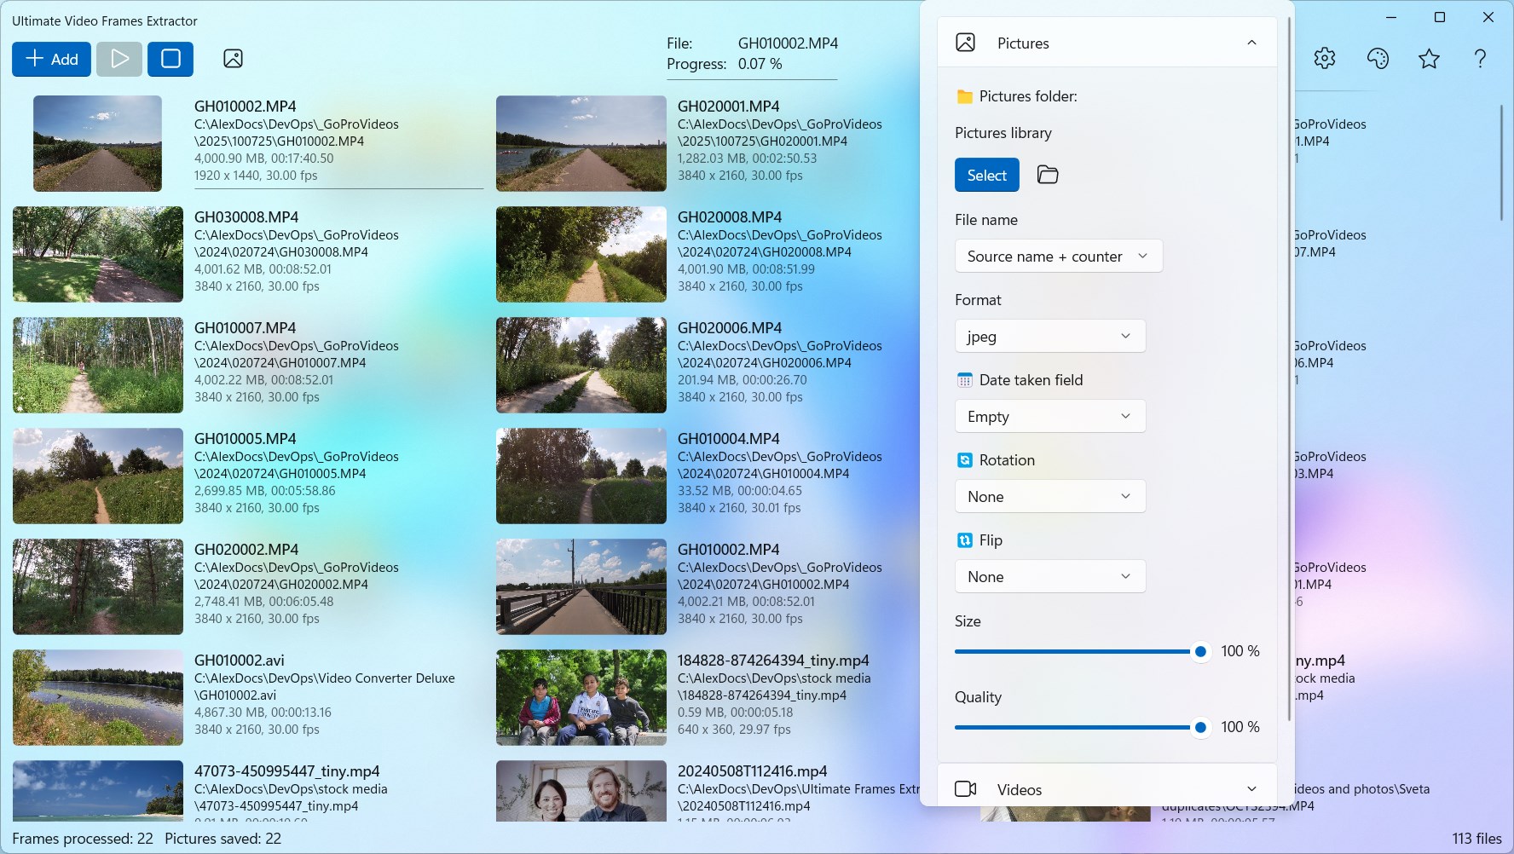Open the Format dropdown showing jpeg
Viewport: 1514px width, 854px height.
point(1049,336)
